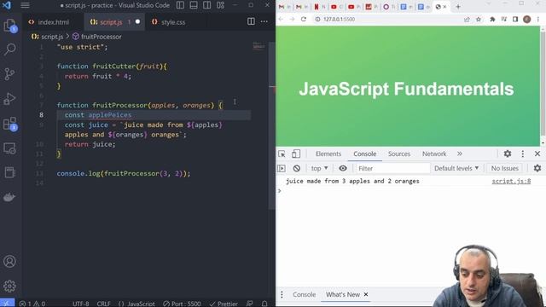Switch to the script.js editor tab

click(x=114, y=22)
